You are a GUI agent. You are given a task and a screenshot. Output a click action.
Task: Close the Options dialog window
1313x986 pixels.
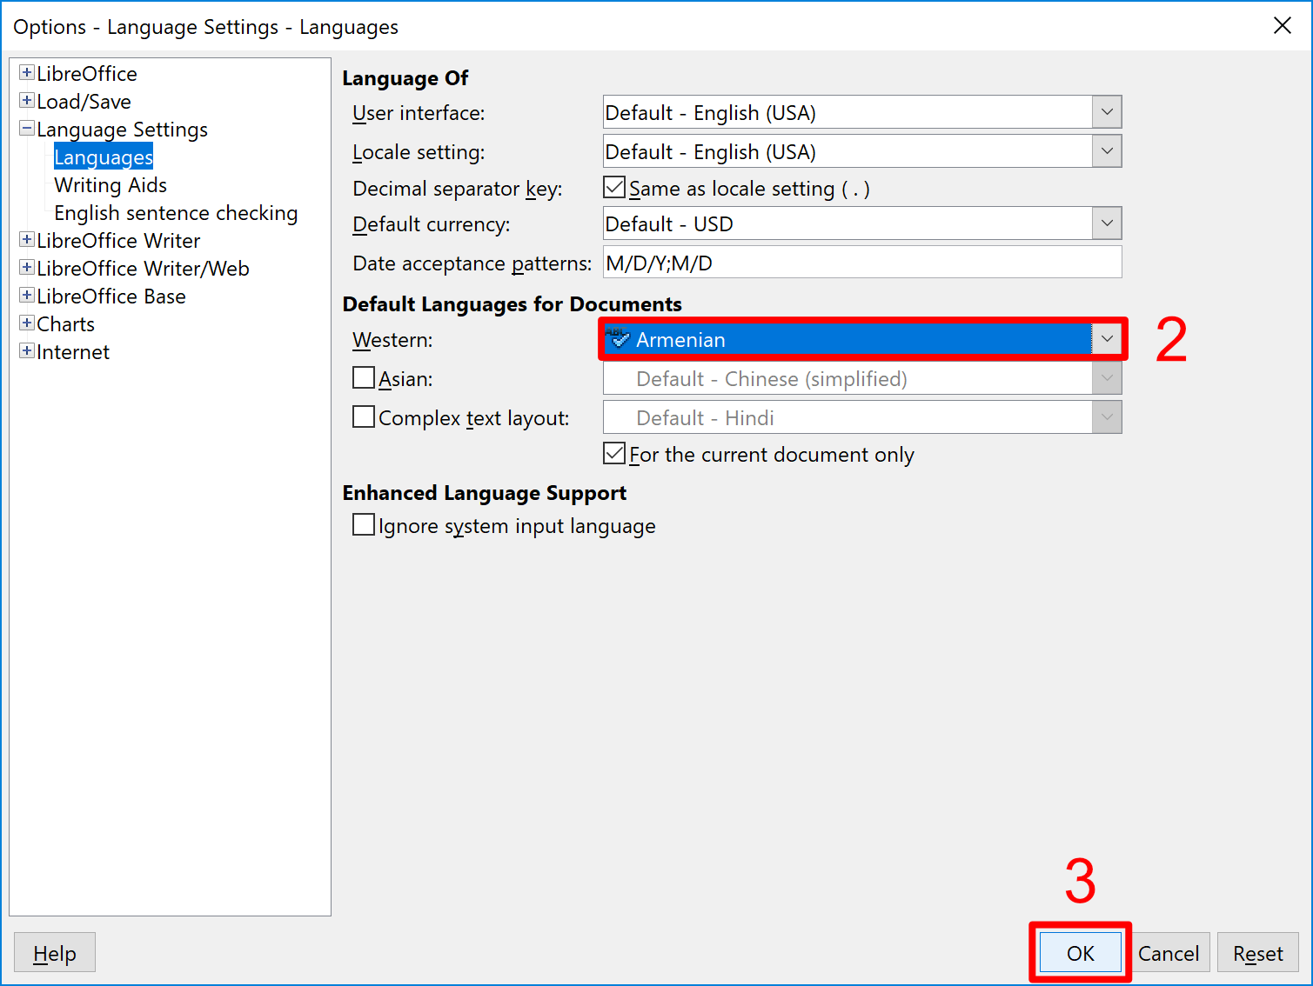point(1283,26)
